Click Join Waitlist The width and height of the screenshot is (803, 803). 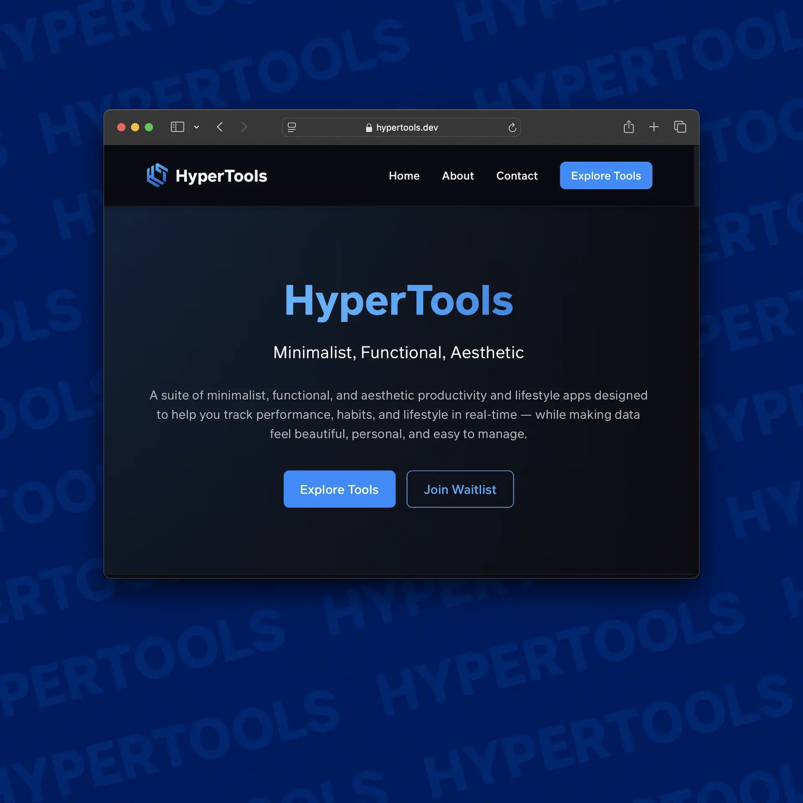point(460,489)
